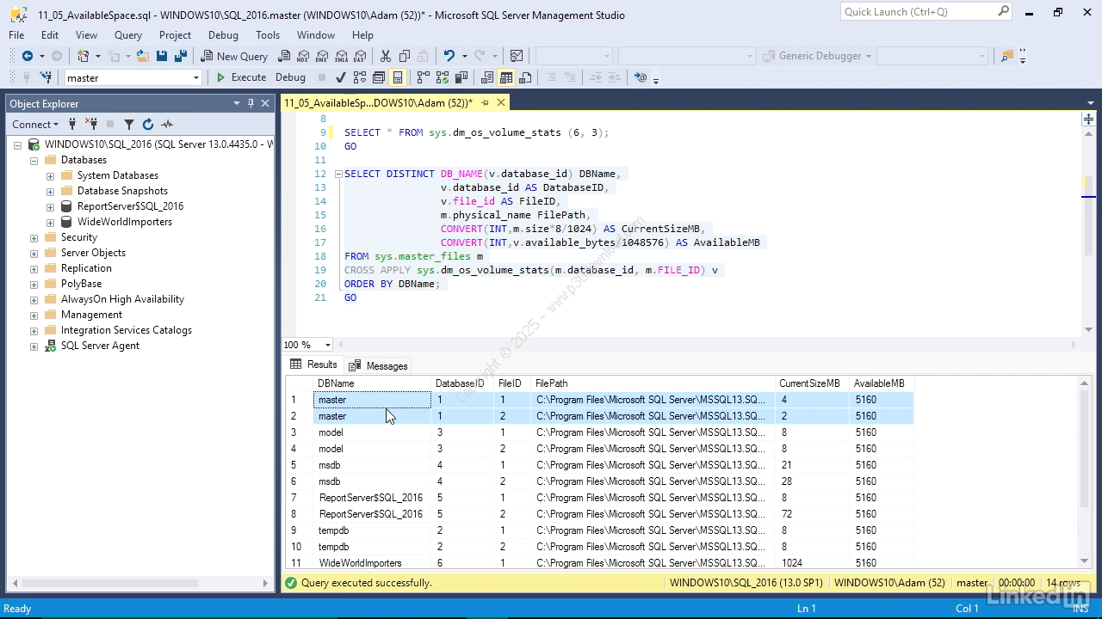
Task: Select ReportServer$SQL_2016 database in tree
Action: 130,206
